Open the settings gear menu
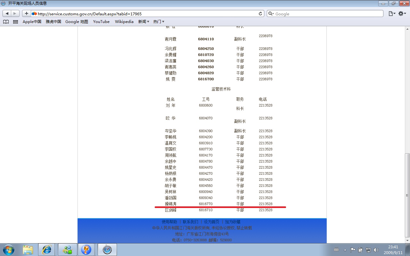The image size is (410, 256). point(402,14)
